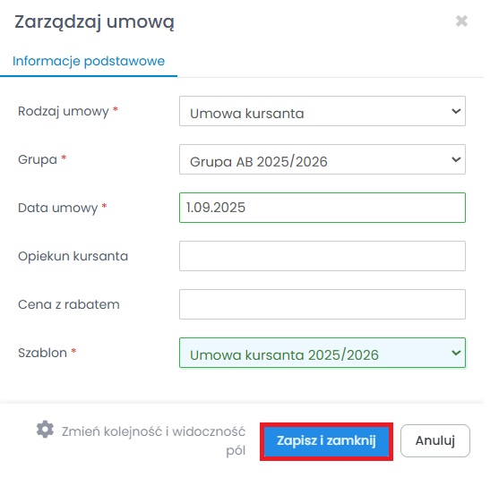Click the Zarządzaj umową dialog title
Screen dimensions: 490x486
(94, 22)
